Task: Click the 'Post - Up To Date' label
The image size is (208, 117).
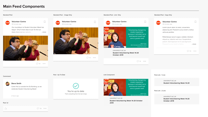Action: point(59,75)
